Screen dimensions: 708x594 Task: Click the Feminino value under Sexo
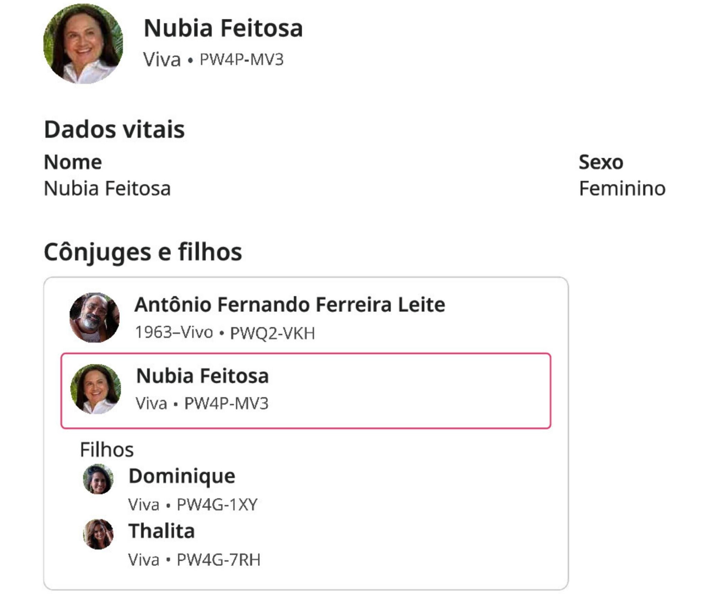click(x=622, y=188)
